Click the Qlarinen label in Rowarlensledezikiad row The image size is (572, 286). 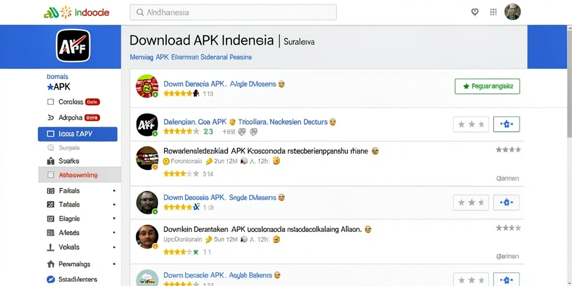(508, 178)
